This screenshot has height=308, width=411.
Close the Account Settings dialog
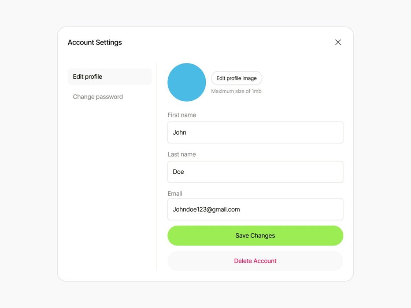[x=338, y=42]
